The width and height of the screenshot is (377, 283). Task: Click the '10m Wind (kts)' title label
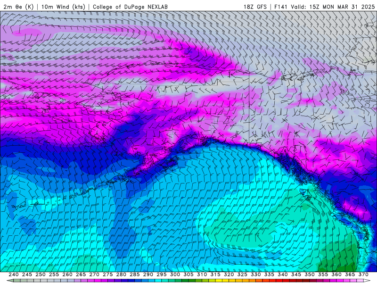[x=63, y=7]
